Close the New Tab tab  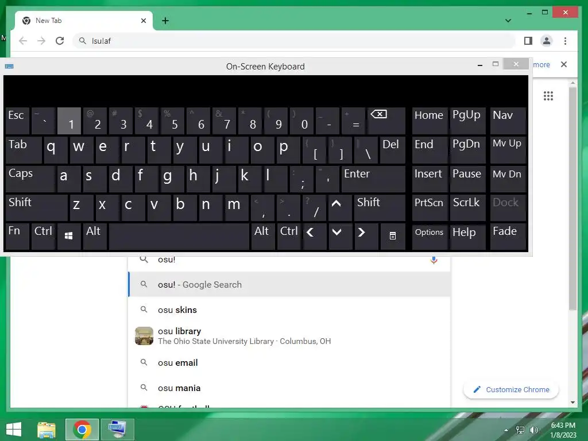[143, 21]
